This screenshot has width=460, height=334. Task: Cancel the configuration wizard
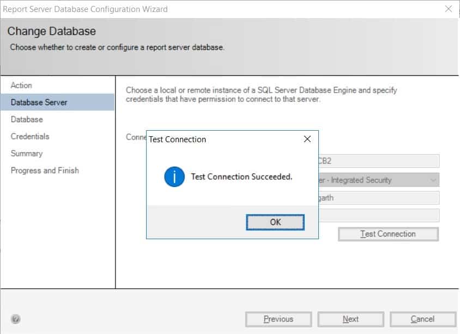tap(423, 319)
